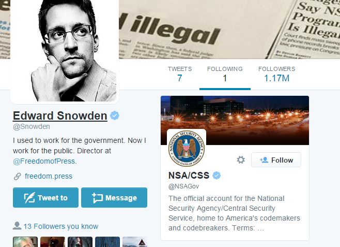Click the envelope-plus icon on Message button
The width and height of the screenshot is (340, 247).
point(97,198)
